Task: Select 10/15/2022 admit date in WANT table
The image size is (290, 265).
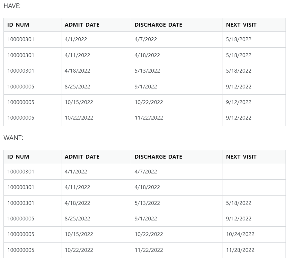Action: pos(79,234)
